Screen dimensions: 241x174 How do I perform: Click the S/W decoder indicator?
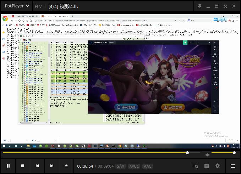click(x=121, y=166)
